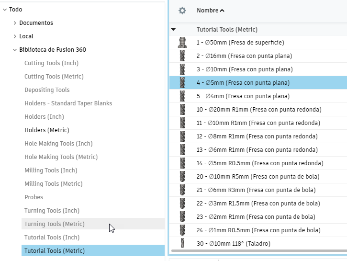Collapse the Todo root tree node

click(5, 10)
